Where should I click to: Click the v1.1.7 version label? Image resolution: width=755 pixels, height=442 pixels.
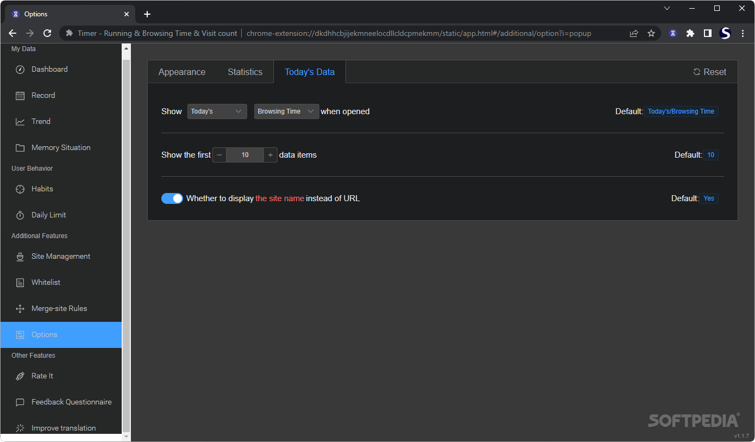[x=741, y=436]
